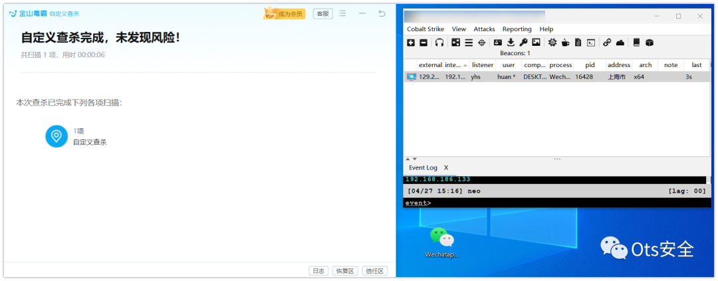The height and width of the screenshot is (281, 718).
Task: Open the 信任区 button
Action: [x=374, y=271]
